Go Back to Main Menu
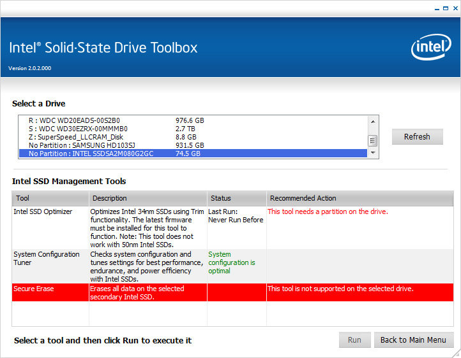This screenshot has width=461, height=358. pos(413,340)
